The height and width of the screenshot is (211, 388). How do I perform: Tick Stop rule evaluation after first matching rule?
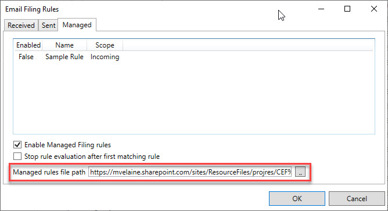tap(17, 157)
